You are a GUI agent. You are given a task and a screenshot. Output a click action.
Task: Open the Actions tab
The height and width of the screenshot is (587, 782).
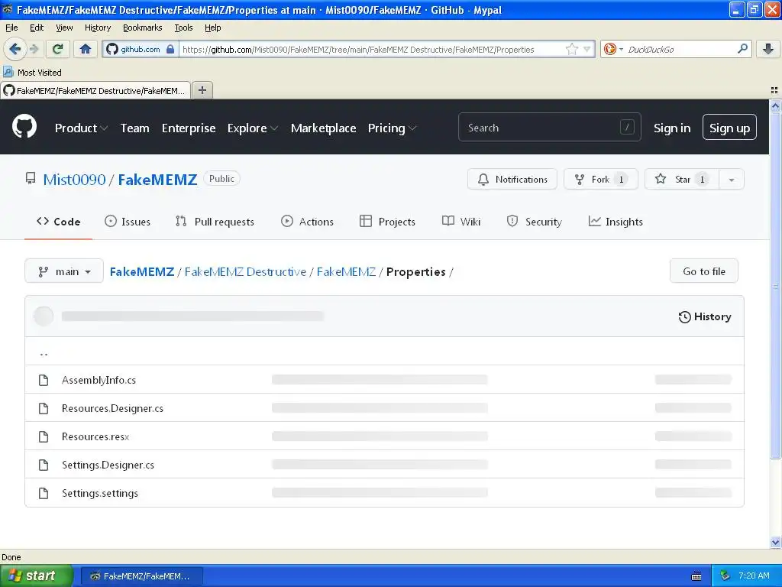coord(307,222)
